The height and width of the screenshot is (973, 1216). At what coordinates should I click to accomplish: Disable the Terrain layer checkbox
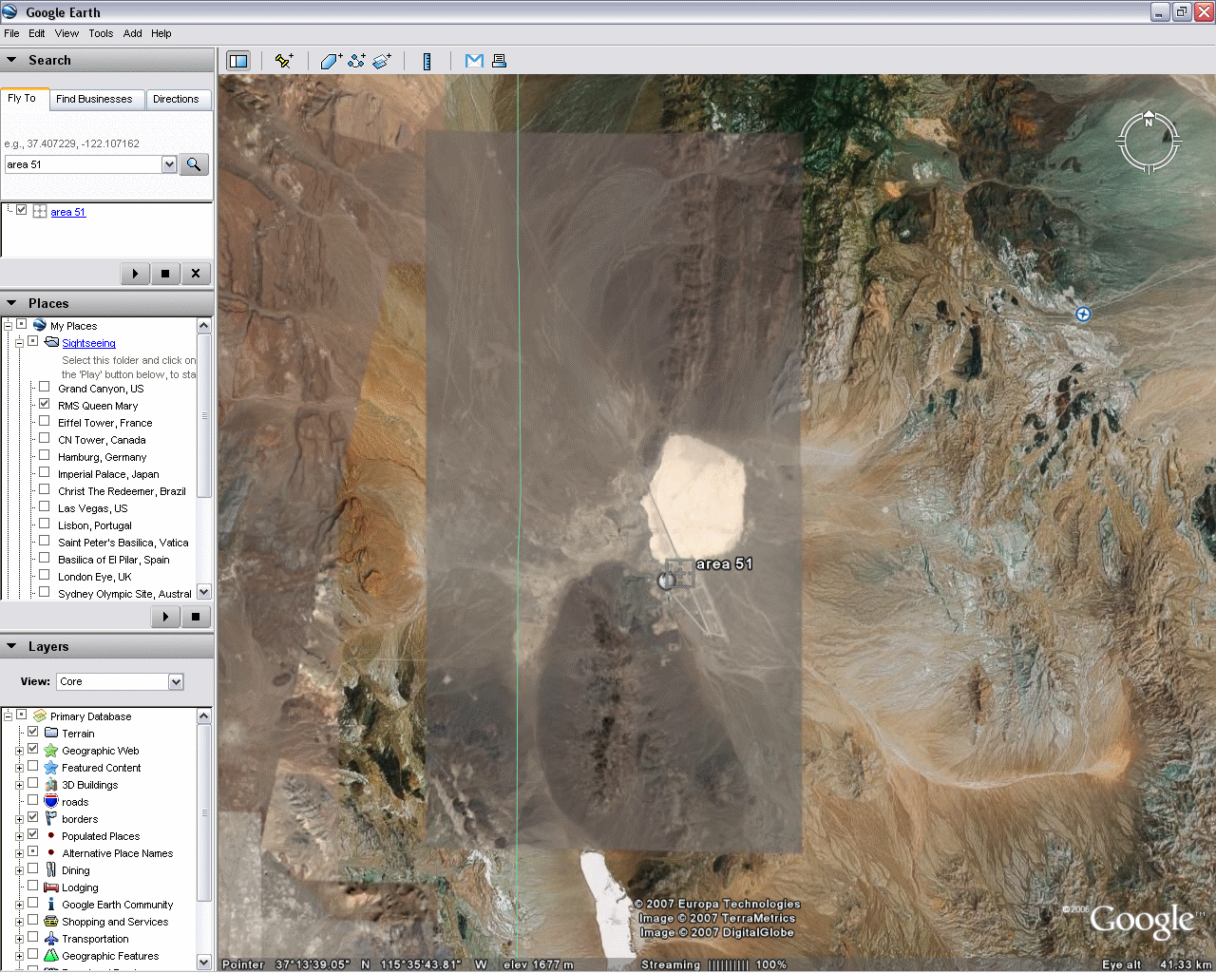(32, 732)
